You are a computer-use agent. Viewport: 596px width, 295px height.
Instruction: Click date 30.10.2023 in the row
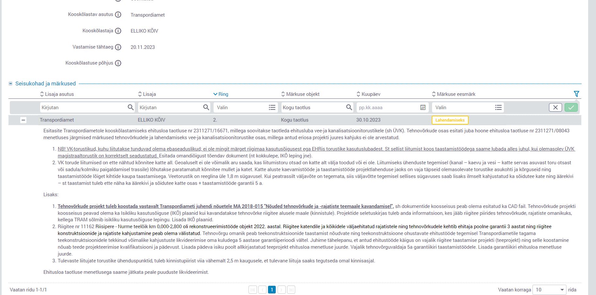pyautogui.click(x=368, y=120)
